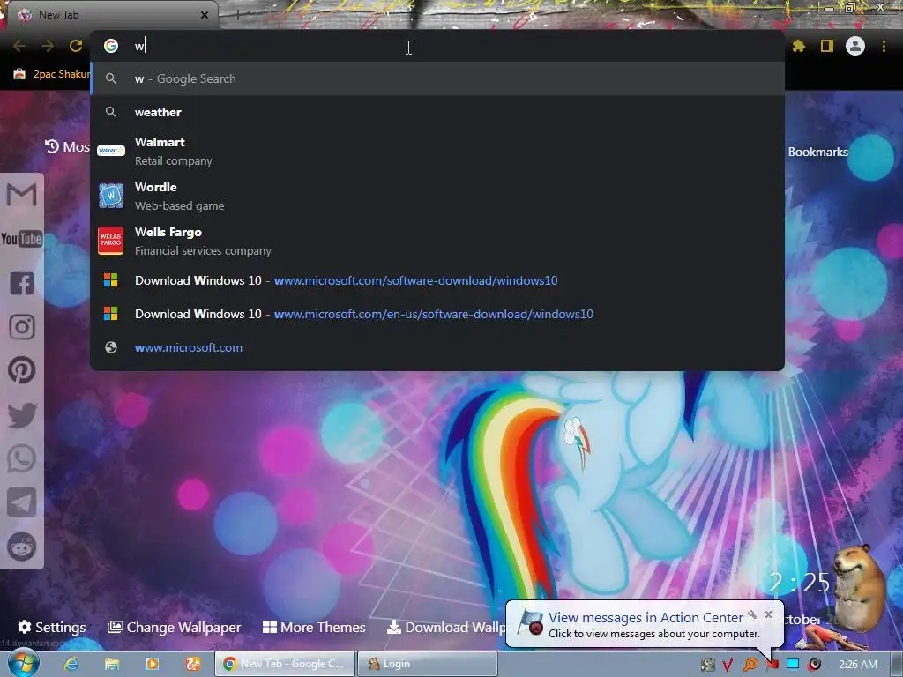Click the taskbar clock showing 2:26 AM

(858, 665)
